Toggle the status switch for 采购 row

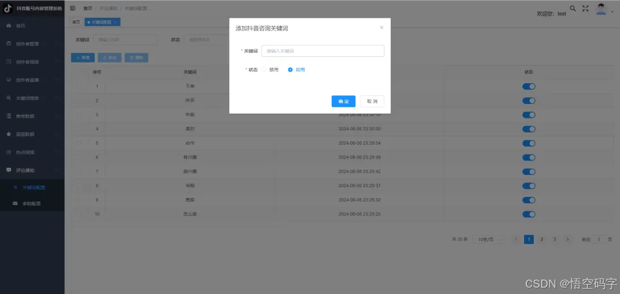529,186
